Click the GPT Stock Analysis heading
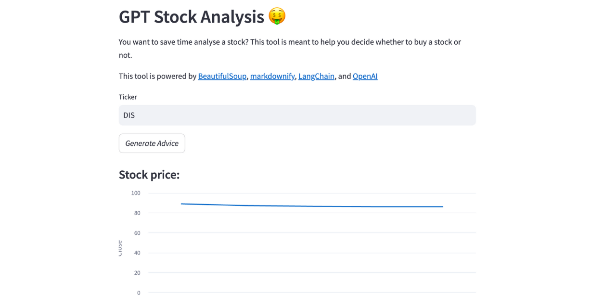Image resolution: width=616 pixels, height=308 pixels. (192, 17)
